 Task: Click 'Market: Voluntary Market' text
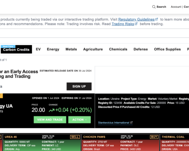click(163, 99)
